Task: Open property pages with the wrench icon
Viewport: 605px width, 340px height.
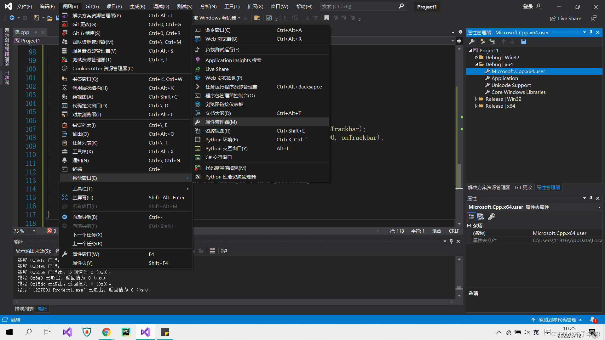Action: click(x=472, y=42)
